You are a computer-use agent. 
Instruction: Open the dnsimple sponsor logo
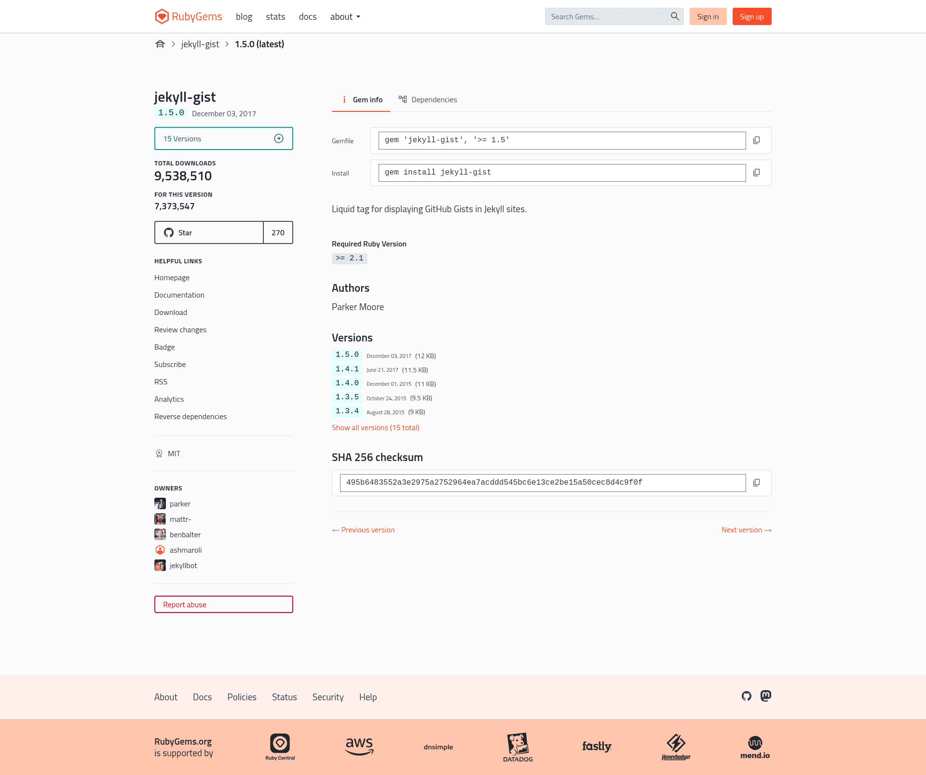point(438,747)
